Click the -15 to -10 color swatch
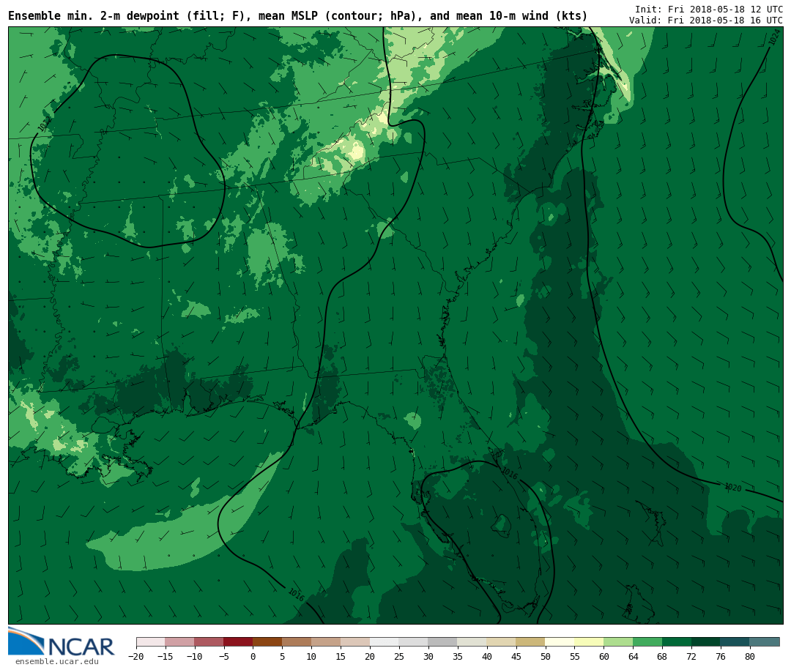The height and width of the screenshot is (670, 791). [x=179, y=641]
